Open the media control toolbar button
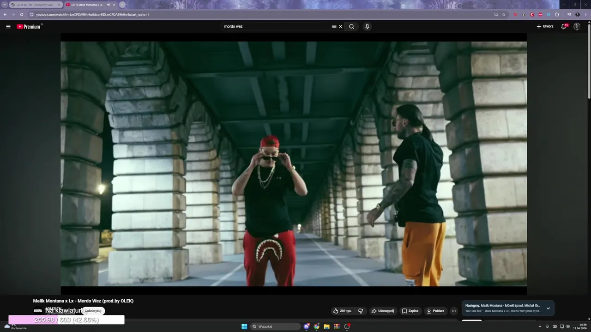 pos(569,14)
